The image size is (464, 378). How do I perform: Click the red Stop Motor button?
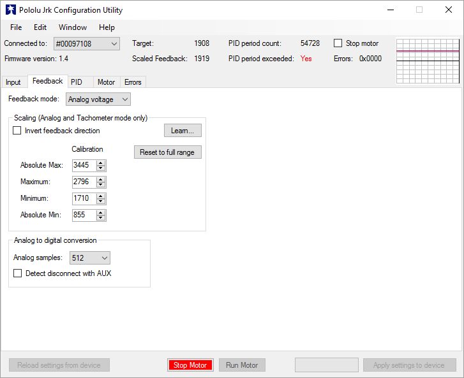190,365
